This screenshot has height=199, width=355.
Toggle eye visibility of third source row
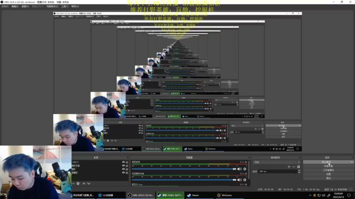coord(123,169)
